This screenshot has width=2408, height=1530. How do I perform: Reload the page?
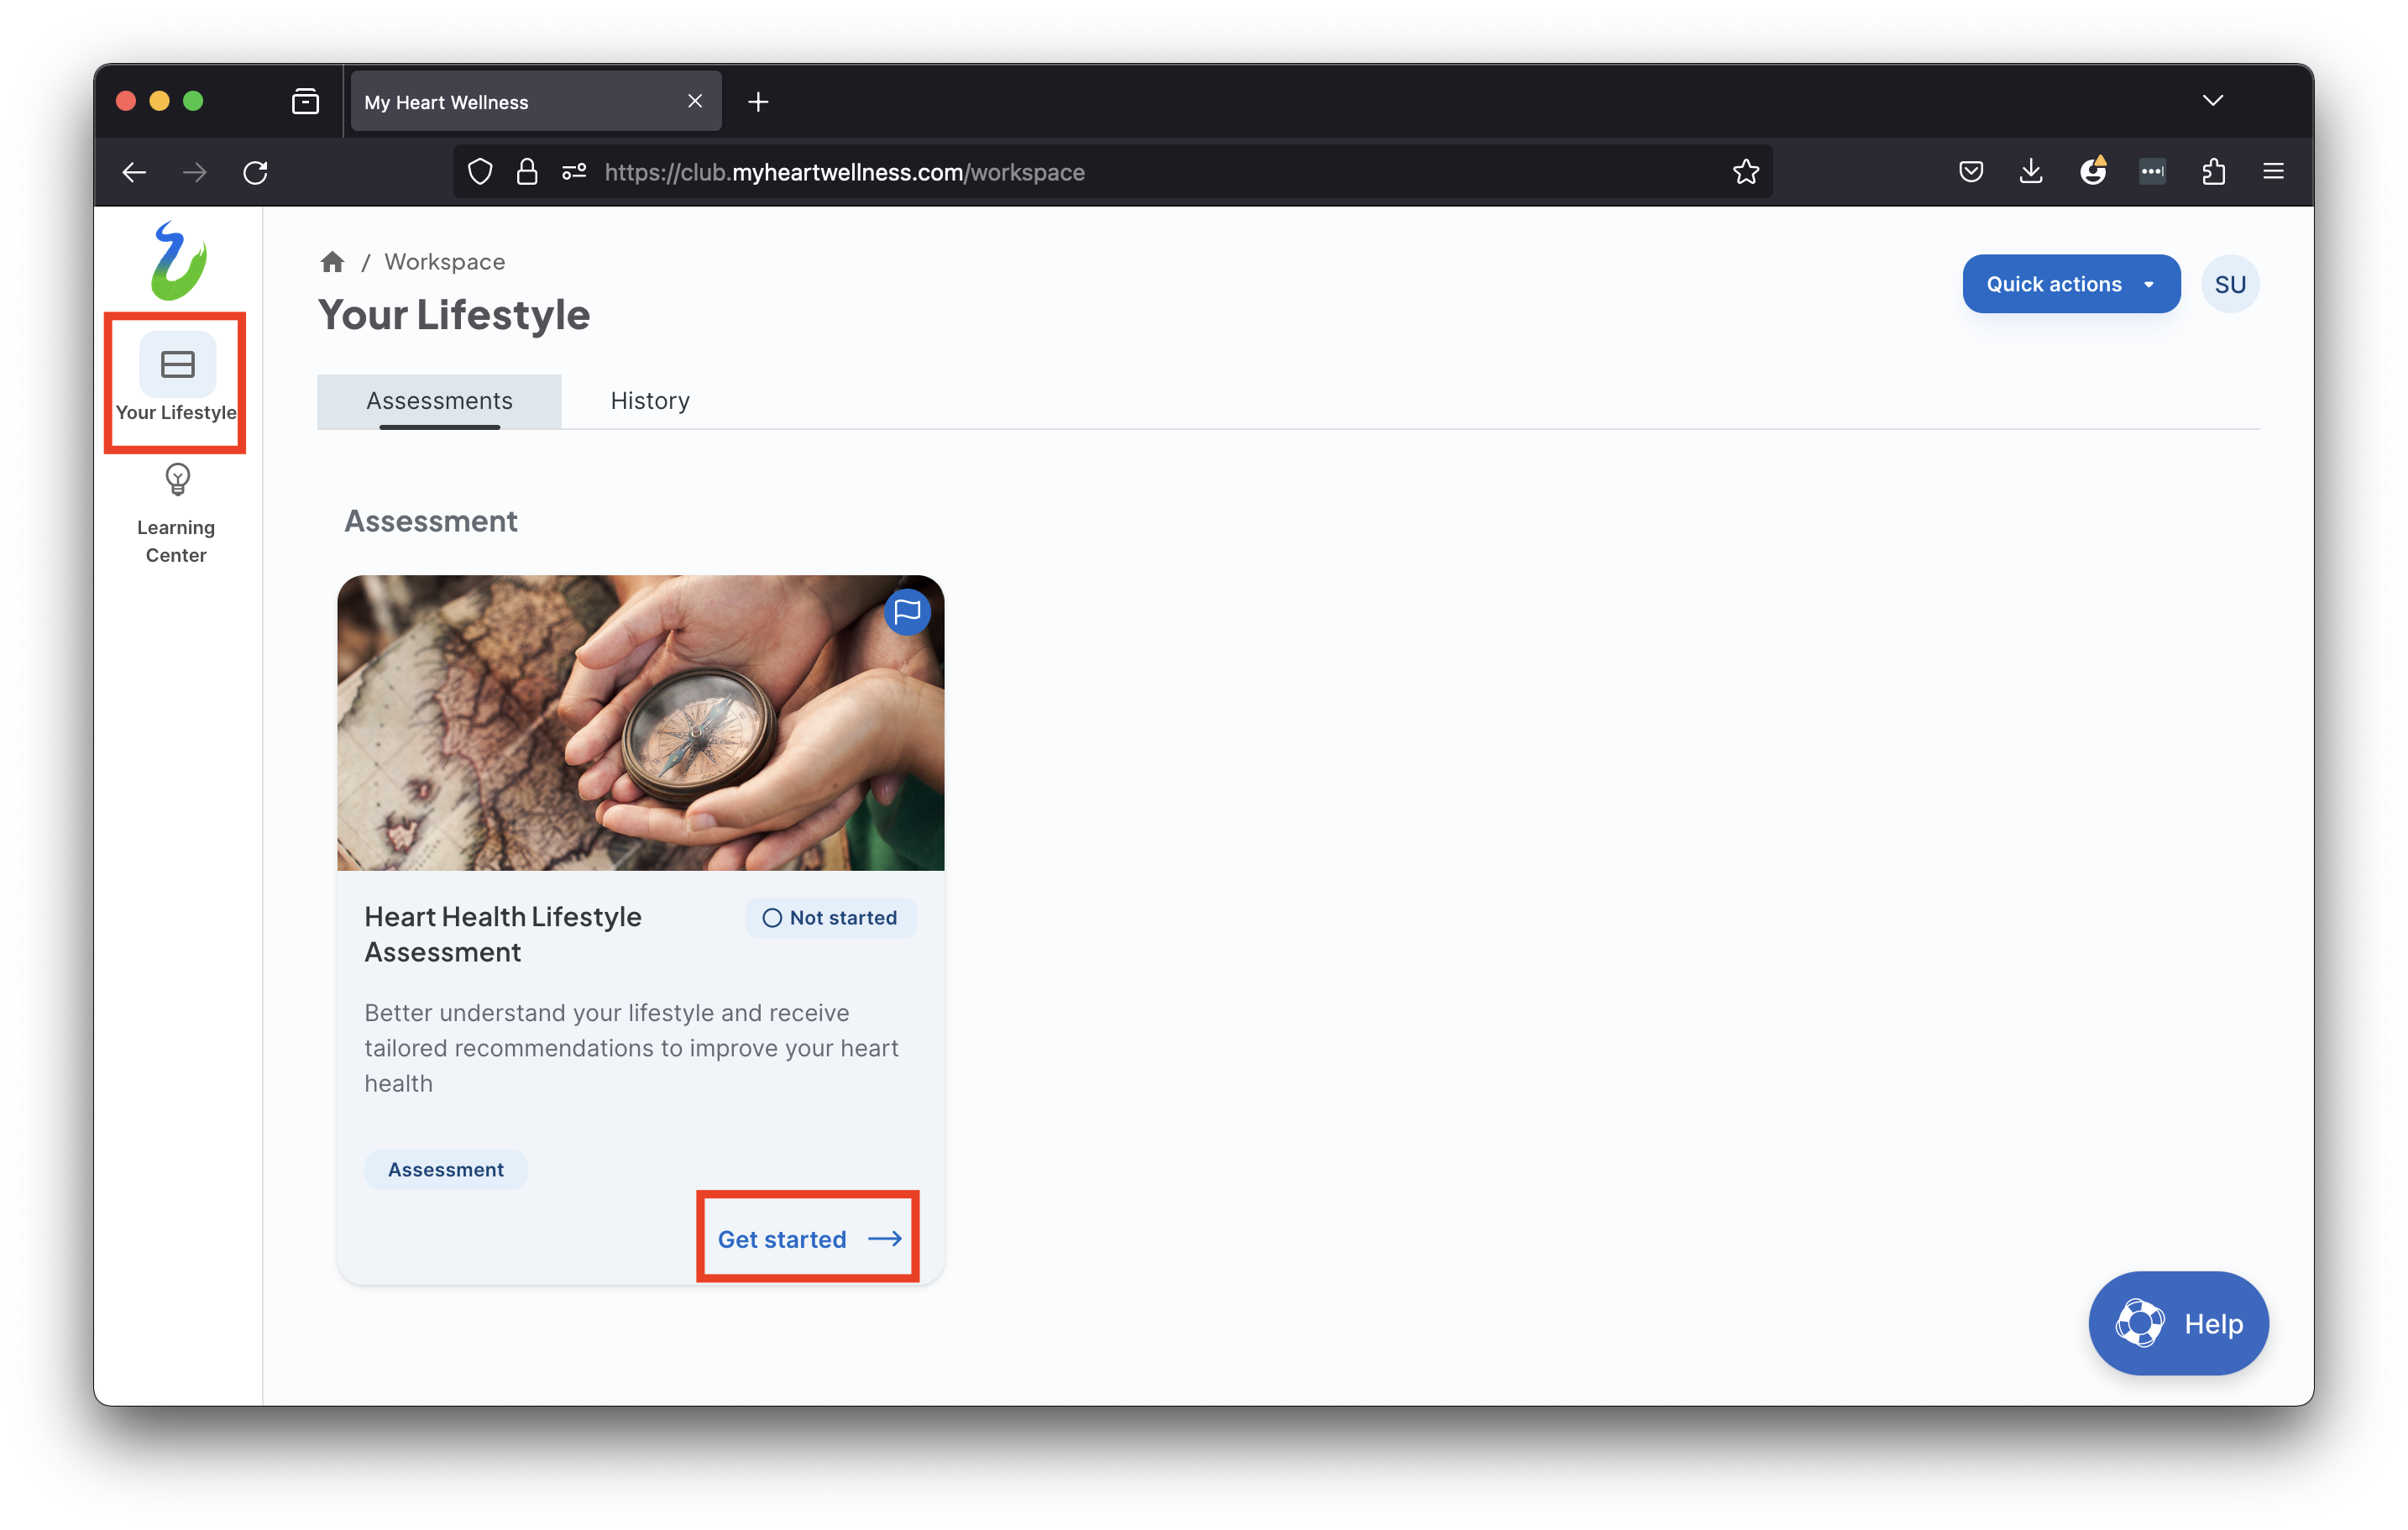point(255,172)
